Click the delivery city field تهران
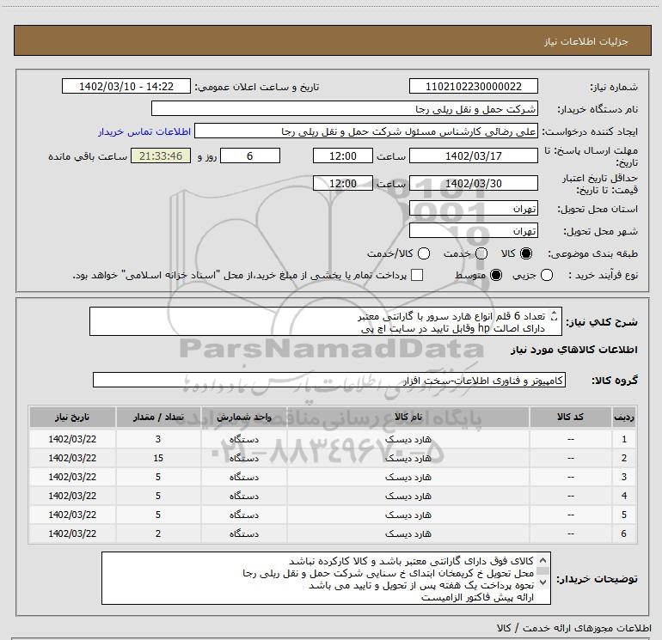This screenshot has width=662, height=640. tap(473, 231)
